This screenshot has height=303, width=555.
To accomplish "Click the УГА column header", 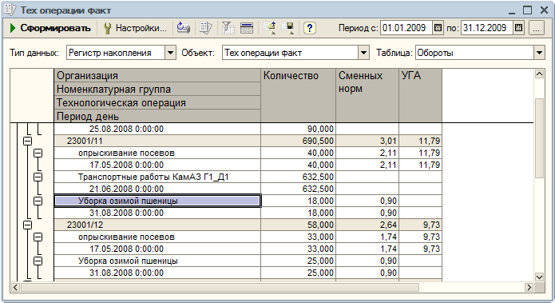I will coord(421,95).
